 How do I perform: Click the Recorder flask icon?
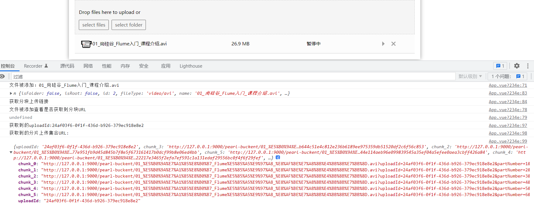(x=46, y=66)
